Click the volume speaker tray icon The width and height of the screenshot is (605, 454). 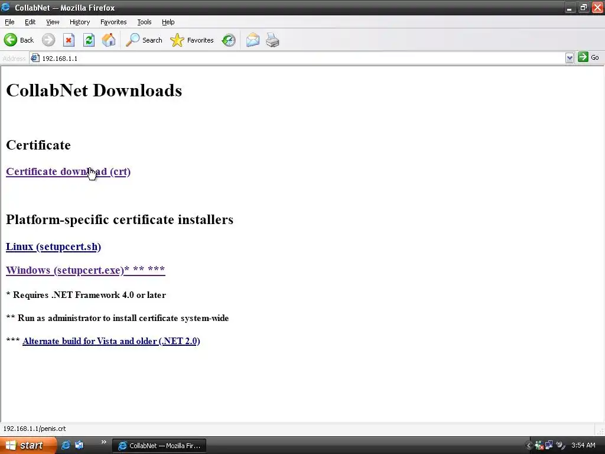(560, 446)
